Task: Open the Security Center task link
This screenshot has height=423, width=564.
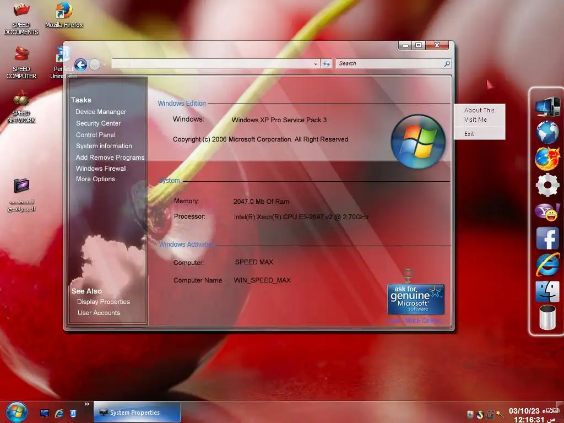Action: (x=98, y=123)
